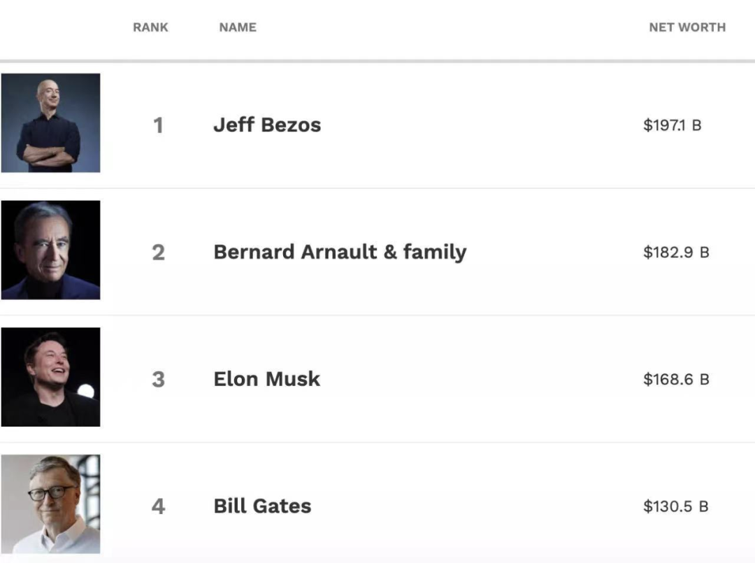The width and height of the screenshot is (755, 563).
Task: Click the photo next to Bill Gates
Action: [50, 504]
